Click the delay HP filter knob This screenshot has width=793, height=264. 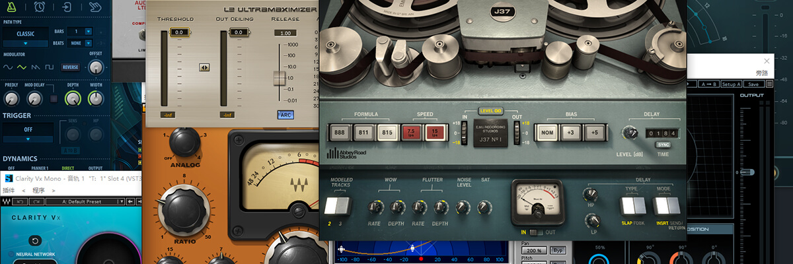point(590,194)
